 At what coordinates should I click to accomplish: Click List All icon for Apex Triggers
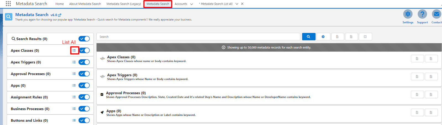tap(74, 62)
